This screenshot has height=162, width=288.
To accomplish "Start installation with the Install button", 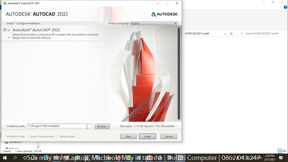I will [x=147, y=136].
